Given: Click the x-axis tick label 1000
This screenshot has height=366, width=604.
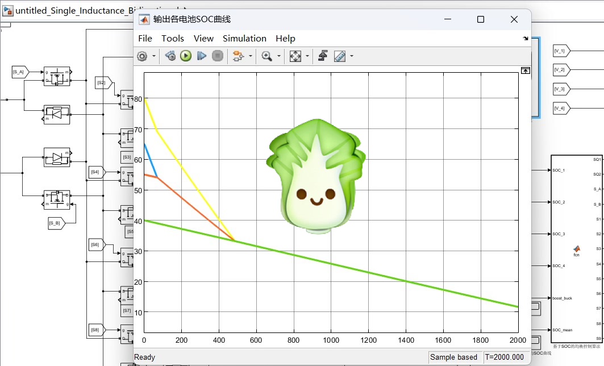Looking at the screenshot, I should (331, 340).
